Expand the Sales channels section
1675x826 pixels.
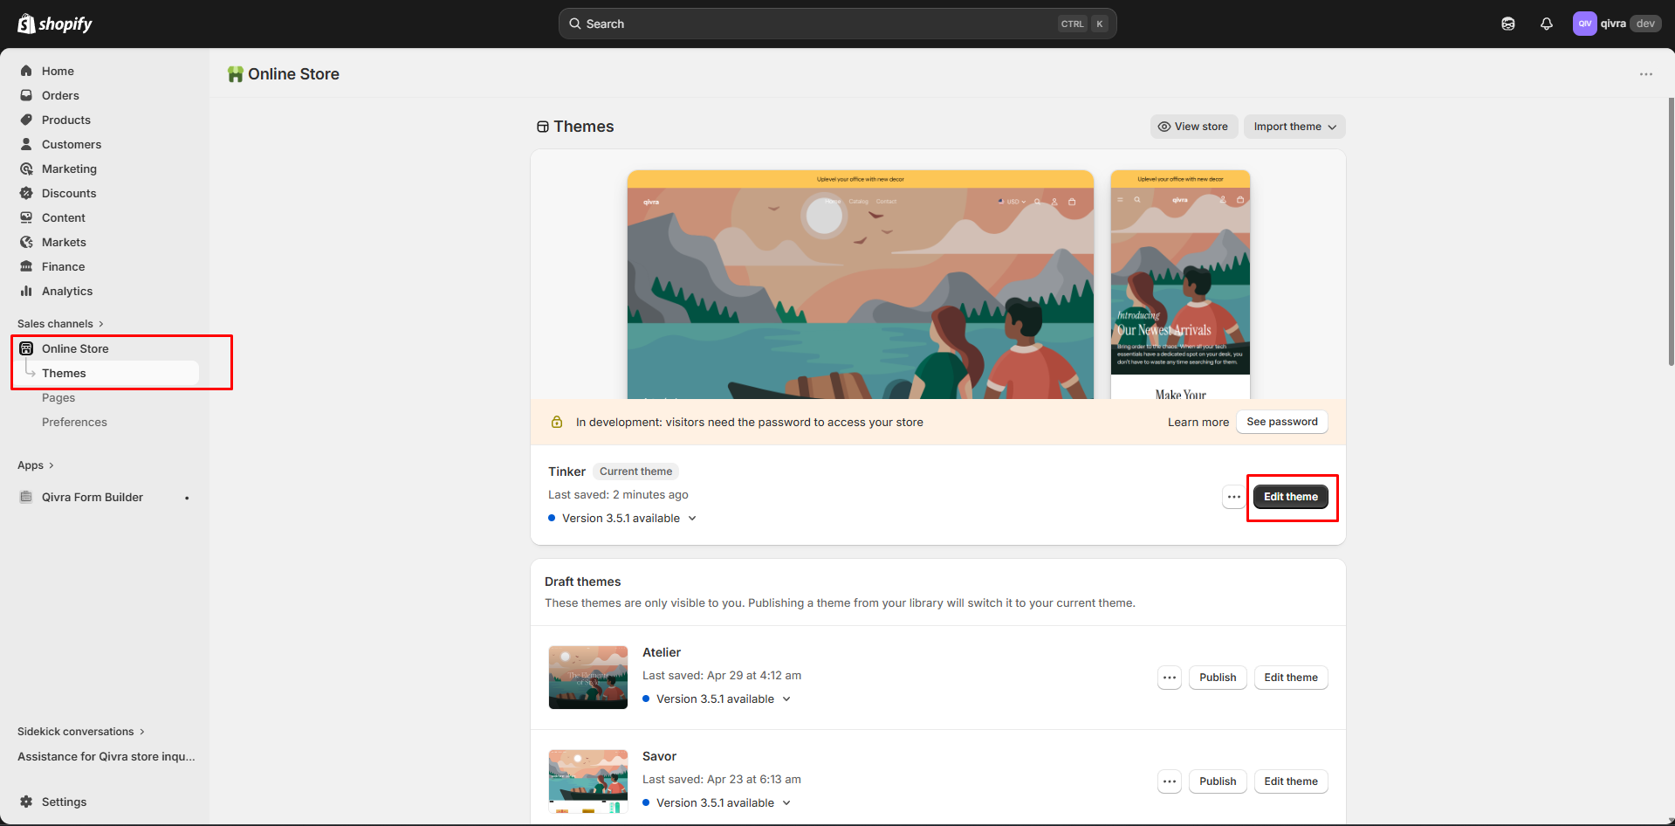tap(61, 324)
